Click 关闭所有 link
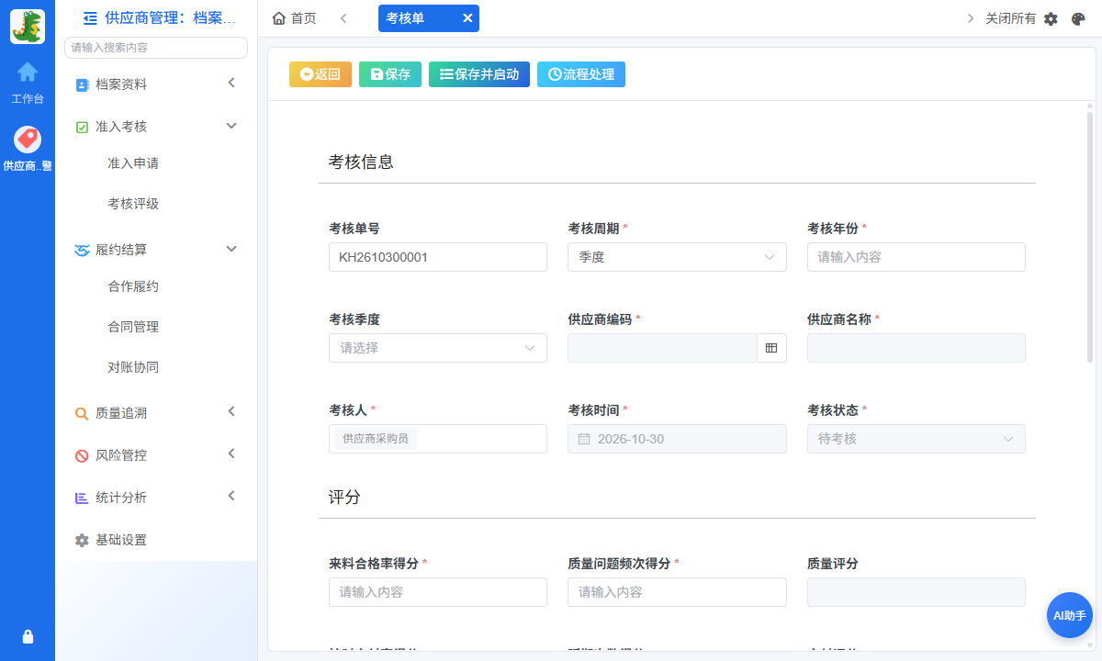The height and width of the screenshot is (661, 1102). (1010, 18)
